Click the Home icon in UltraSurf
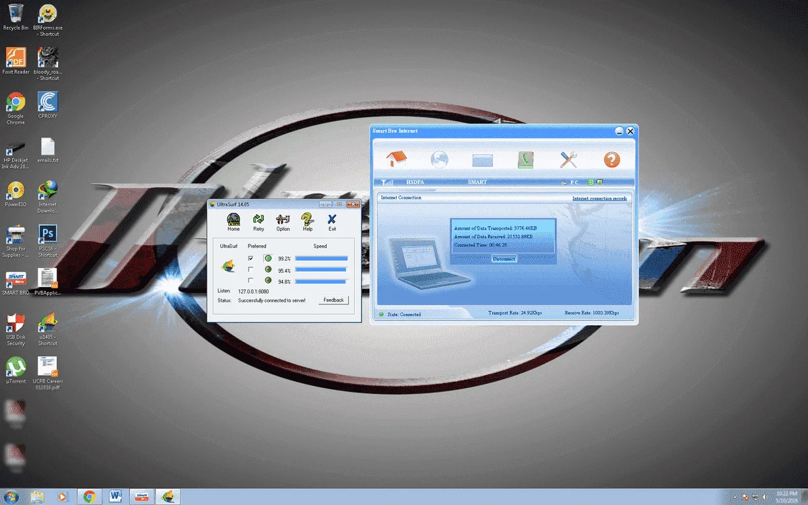The height and width of the screenshot is (505, 808). tap(234, 222)
